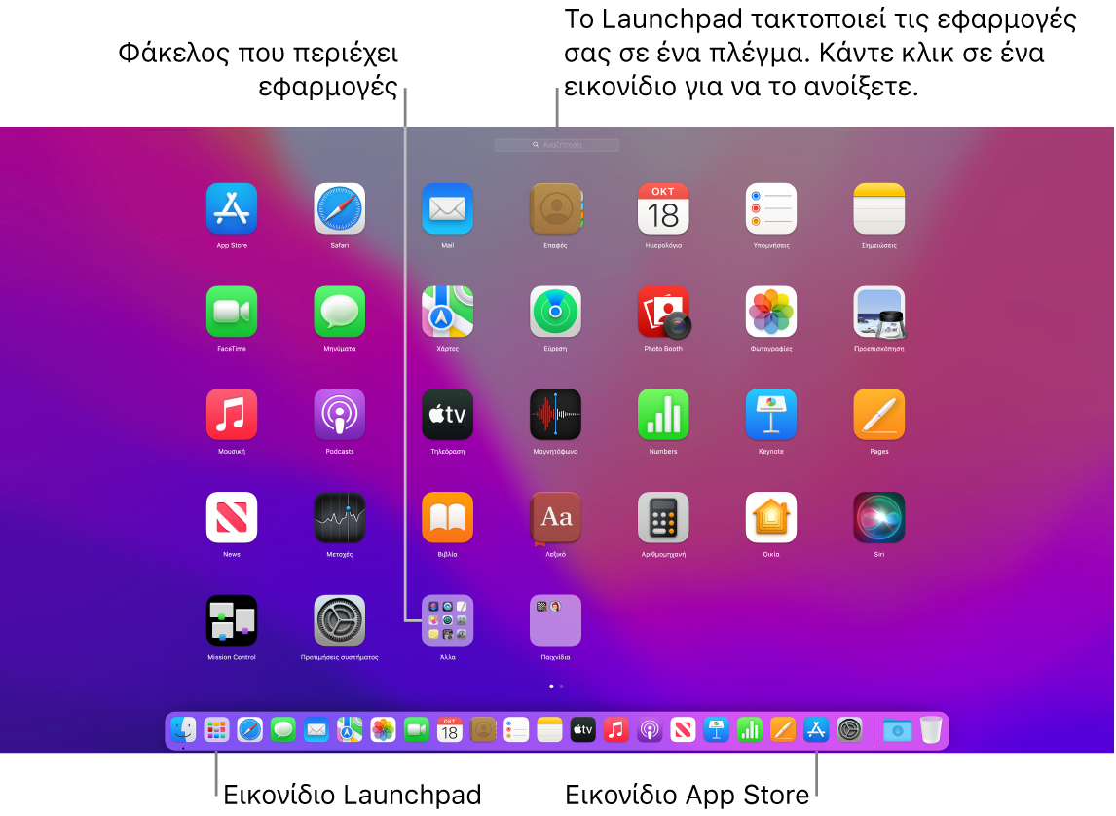Start FaceTime from the Launchpad grid
1116x816 pixels.
click(x=232, y=312)
